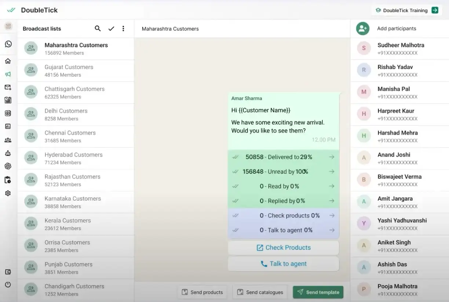Screen dimensions: 449x302
Task: Open the three-dot broadcast options menu
Action: click(123, 28)
